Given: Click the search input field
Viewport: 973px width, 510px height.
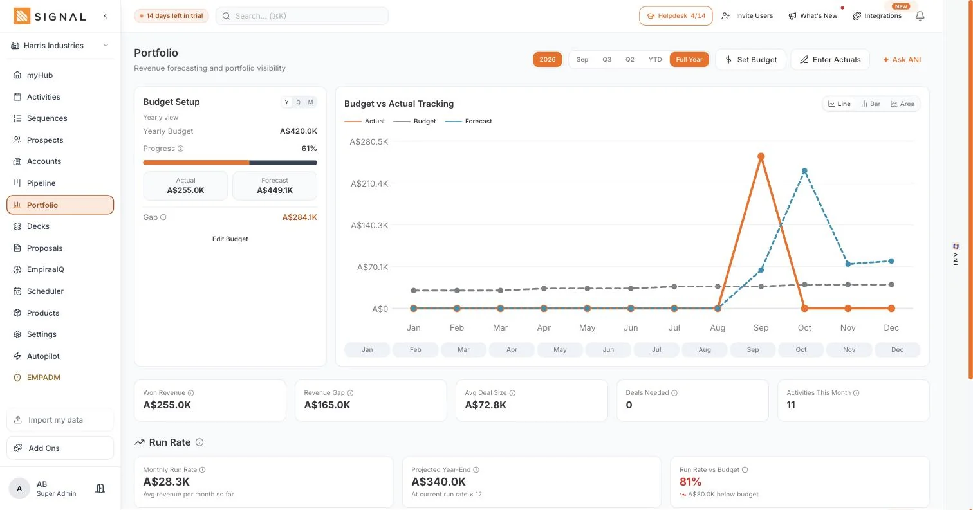Looking at the screenshot, I should (x=302, y=16).
